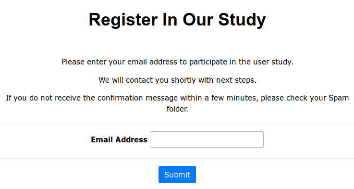The height and width of the screenshot is (189, 354).
Task: Click the word 'participate' in the first sentence
Action: coord(208,62)
